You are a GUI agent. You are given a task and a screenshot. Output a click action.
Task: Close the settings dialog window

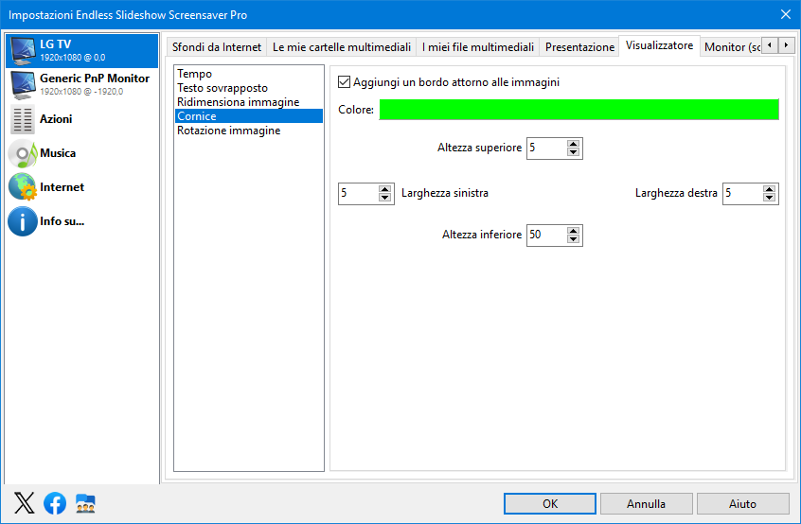pos(786,14)
